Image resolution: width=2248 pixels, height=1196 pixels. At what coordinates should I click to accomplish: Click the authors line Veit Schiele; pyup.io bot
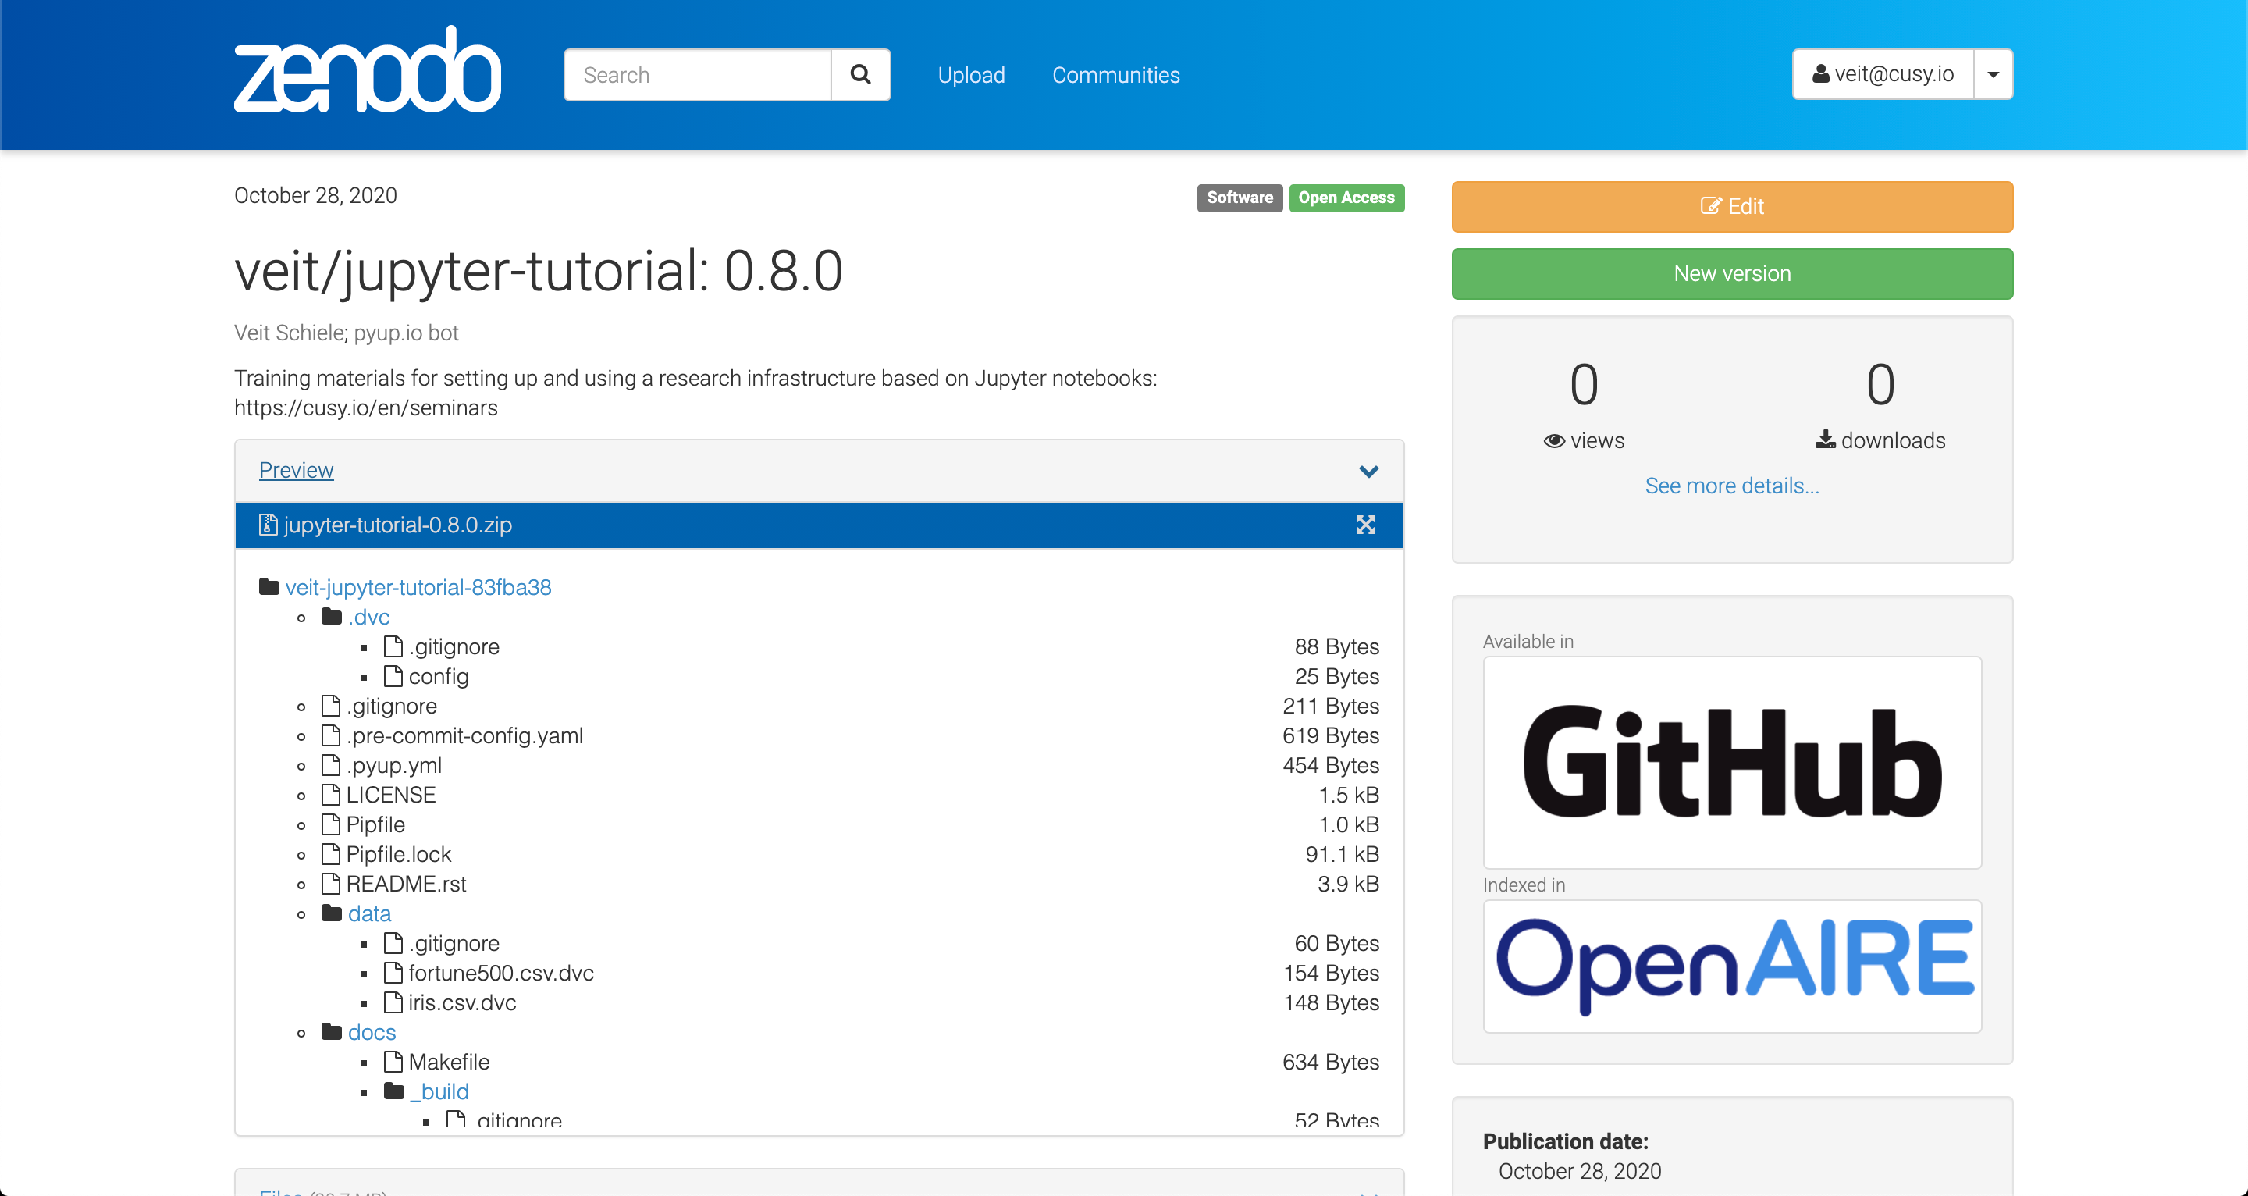[x=347, y=333]
